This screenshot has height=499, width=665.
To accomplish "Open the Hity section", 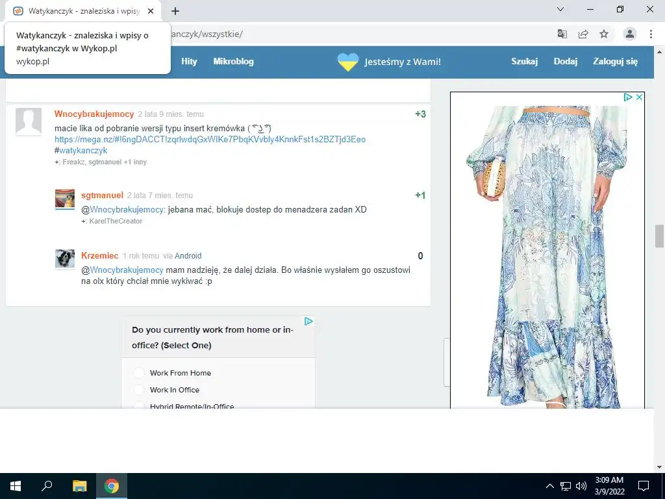I will [x=189, y=62].
